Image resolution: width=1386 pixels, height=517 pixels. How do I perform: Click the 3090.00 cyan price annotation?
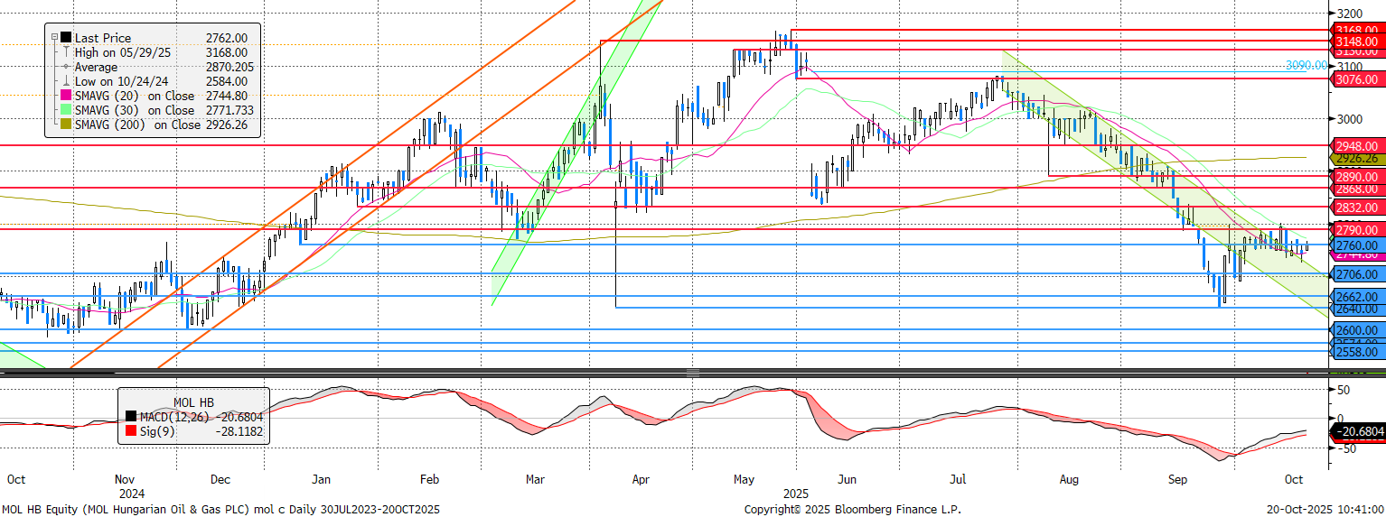1306,66
